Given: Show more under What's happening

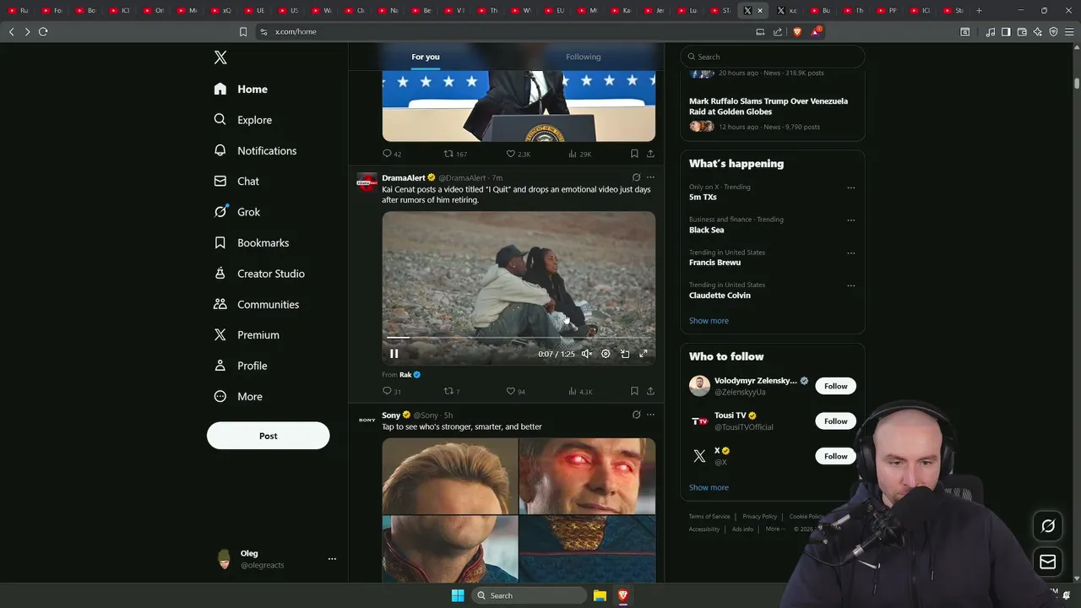Looking at the screenshot, I should 709,321.
